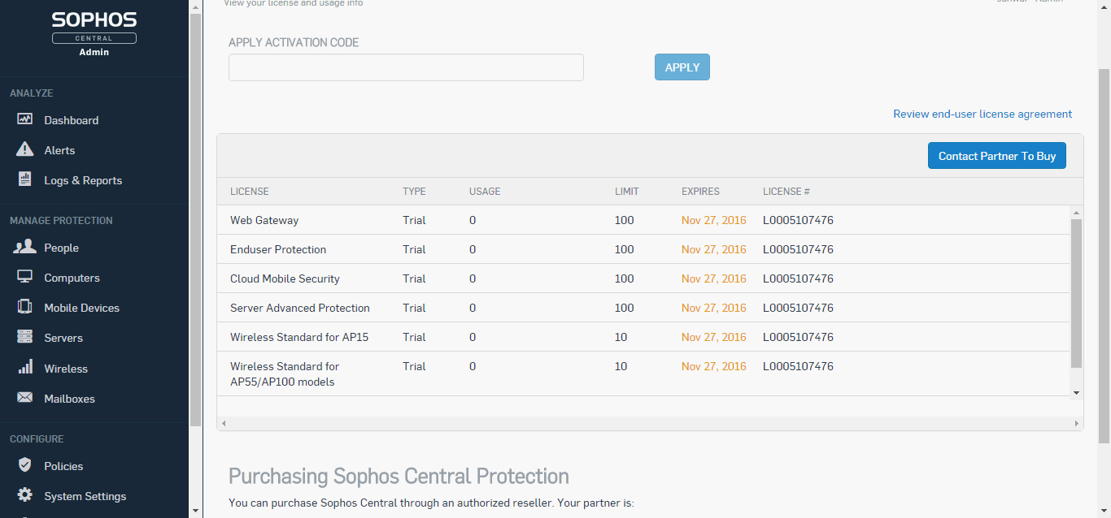1111x518 pixels.
Task: Select Wireless Standard for AP55/AP100 models license name
Action: pyautogui.click(x=285, y=373)
